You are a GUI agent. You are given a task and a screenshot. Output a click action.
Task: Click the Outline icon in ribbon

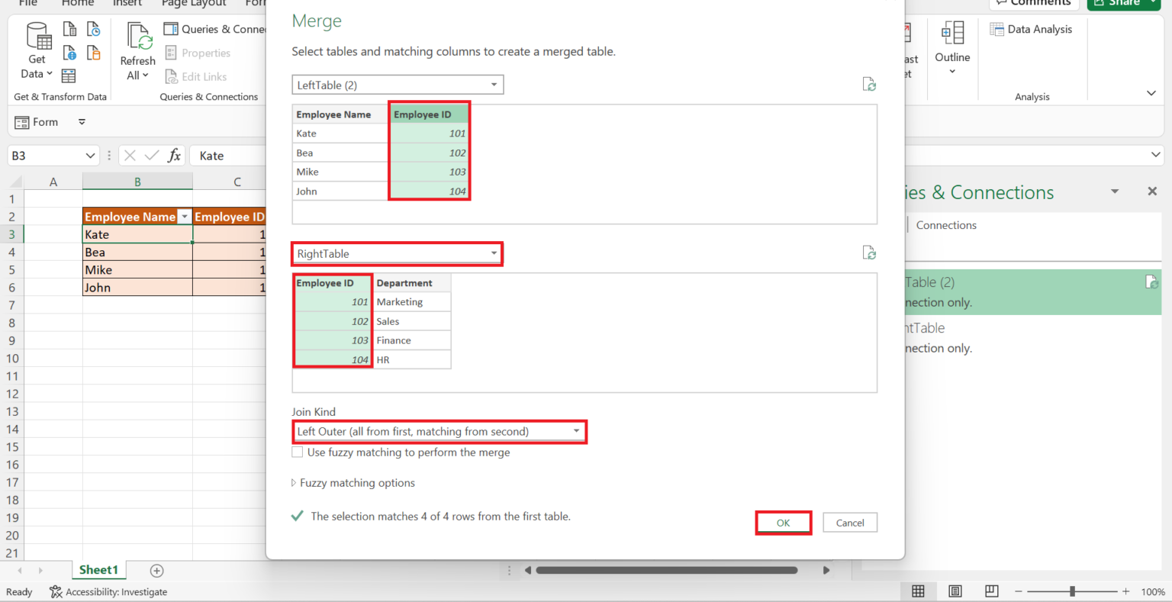pyautogui.click(x=952, y=34)
